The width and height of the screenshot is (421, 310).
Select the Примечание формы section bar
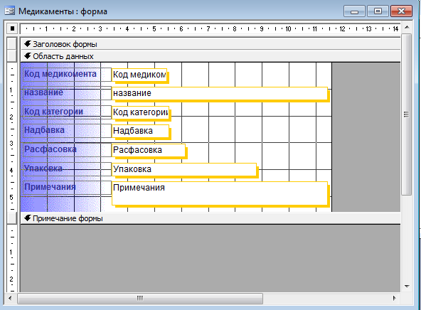click(210, 218)
